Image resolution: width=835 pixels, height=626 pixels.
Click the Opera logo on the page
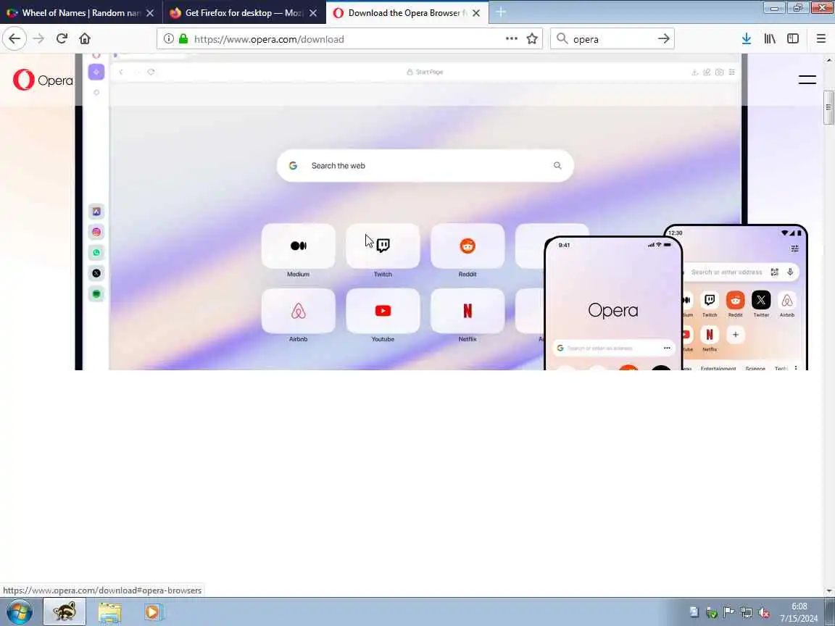[43, 80]
